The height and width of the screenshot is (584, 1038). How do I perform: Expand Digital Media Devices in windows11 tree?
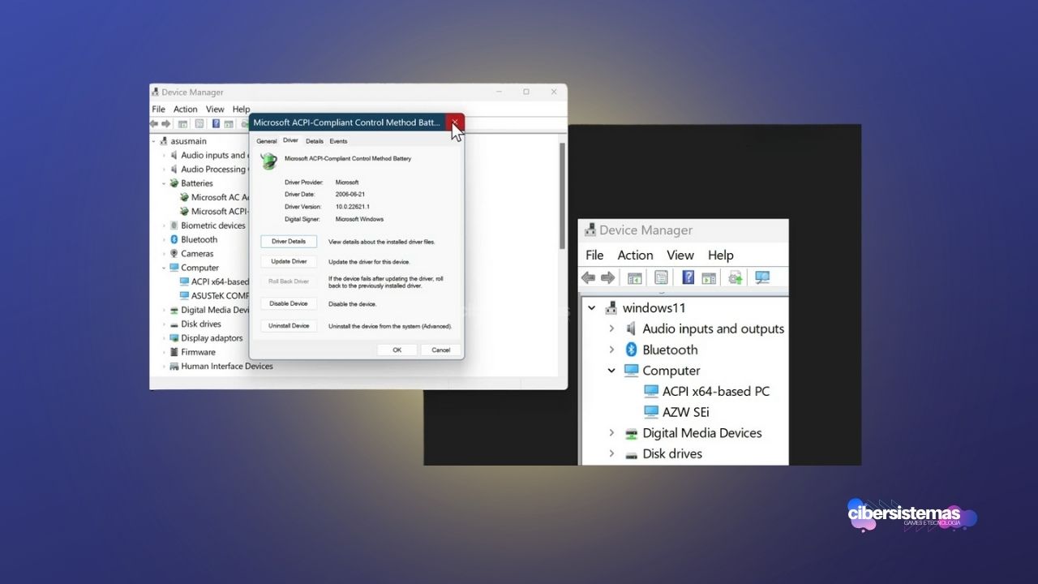tap(611, 433)
